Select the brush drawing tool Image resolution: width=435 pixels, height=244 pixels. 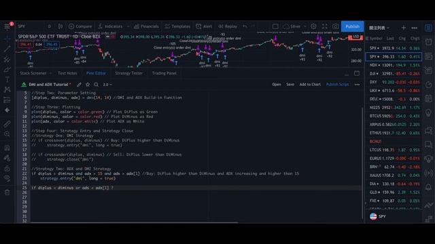pyautogui.click(x=7, y=69)
